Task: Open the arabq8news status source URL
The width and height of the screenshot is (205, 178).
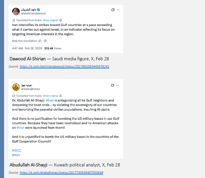Action: tap(61, 172)
